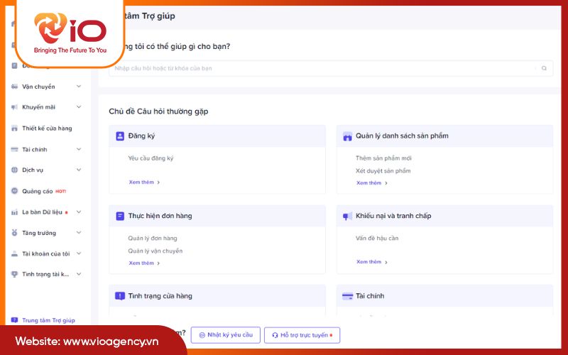This screenshot has width=568, height=355.
Task: Click the Thực hiện đơn hàng icon
Action: 120,216
